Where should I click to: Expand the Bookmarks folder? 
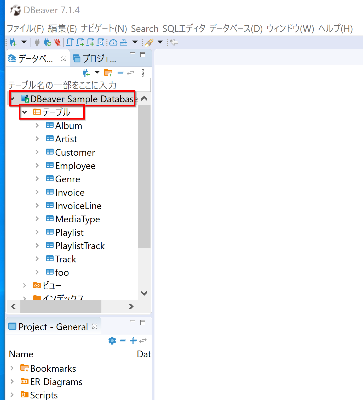tap(12, 368)
